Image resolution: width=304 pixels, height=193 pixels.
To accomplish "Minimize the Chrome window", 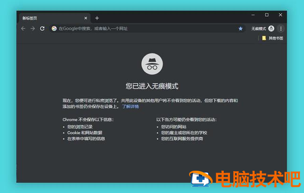I will (253, 15).
